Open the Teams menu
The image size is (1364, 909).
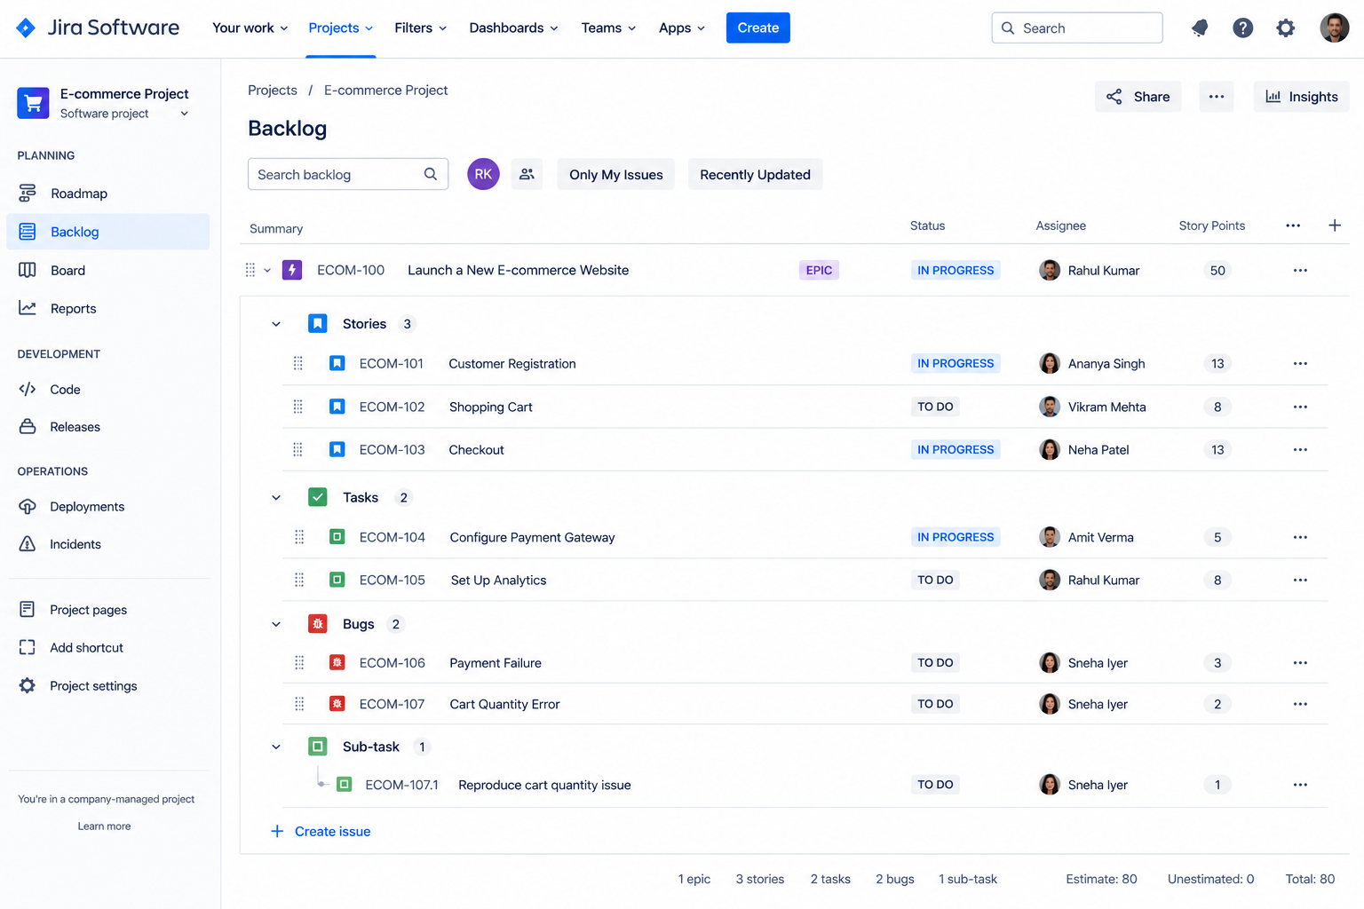tap(608, 28)
